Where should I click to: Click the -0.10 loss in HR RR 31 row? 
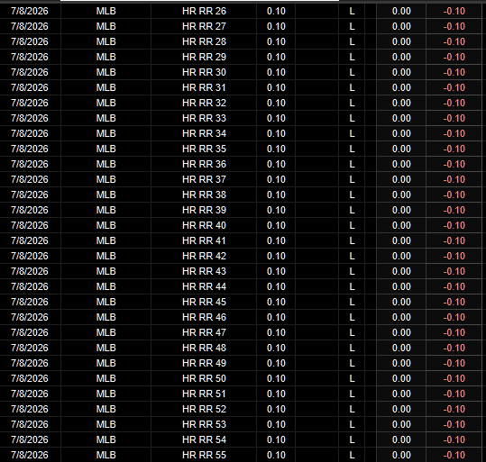coord(454,87)
